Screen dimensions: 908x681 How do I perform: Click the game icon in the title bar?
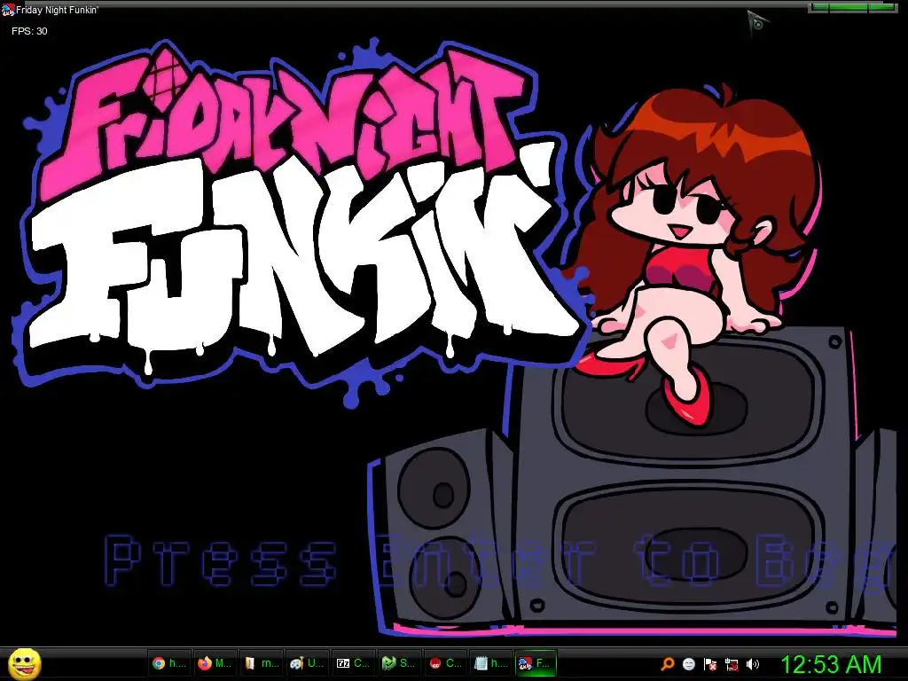click(x=7, y=10)
